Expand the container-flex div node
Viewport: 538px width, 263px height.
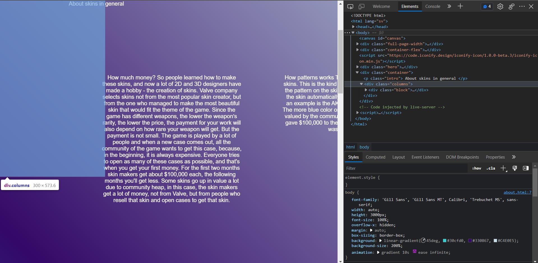[357, 50]
